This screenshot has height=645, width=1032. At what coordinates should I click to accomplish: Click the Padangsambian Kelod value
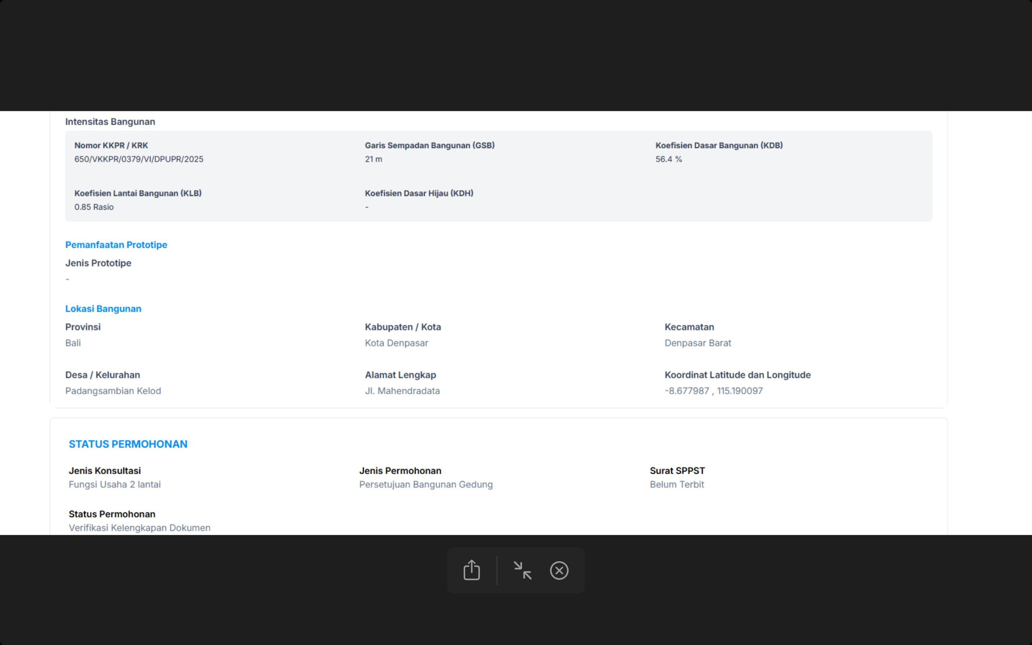coord(113,391)
